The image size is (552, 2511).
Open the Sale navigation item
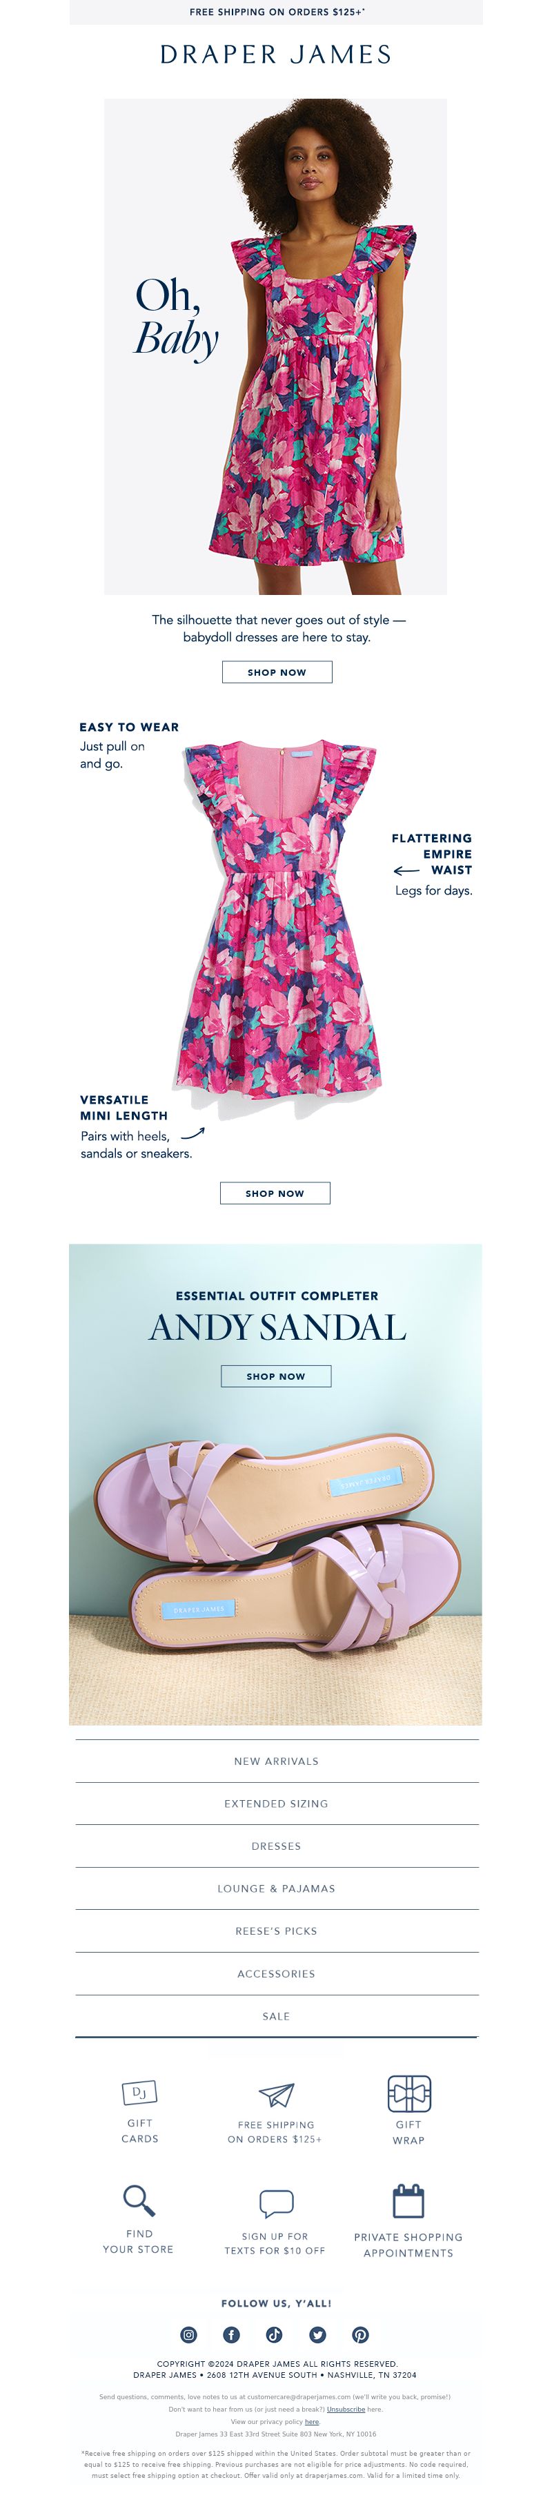(x=276, y=2016)
